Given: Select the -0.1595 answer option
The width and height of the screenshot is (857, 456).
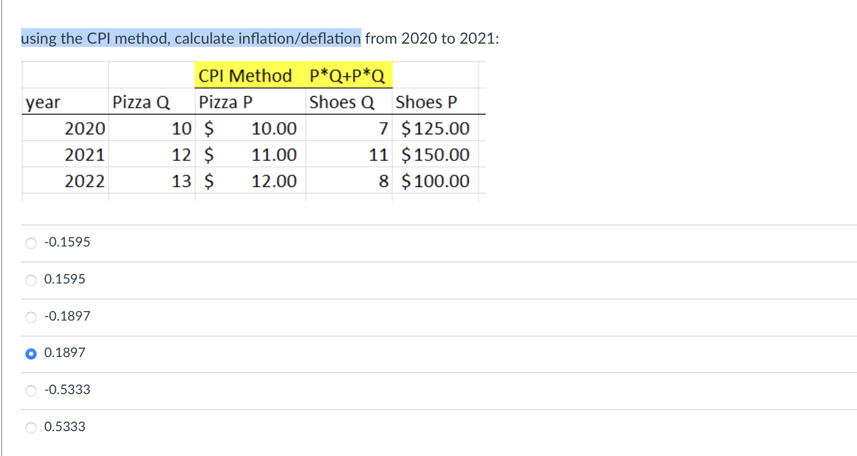Looking at the screenshot, I should pos(31,243).
